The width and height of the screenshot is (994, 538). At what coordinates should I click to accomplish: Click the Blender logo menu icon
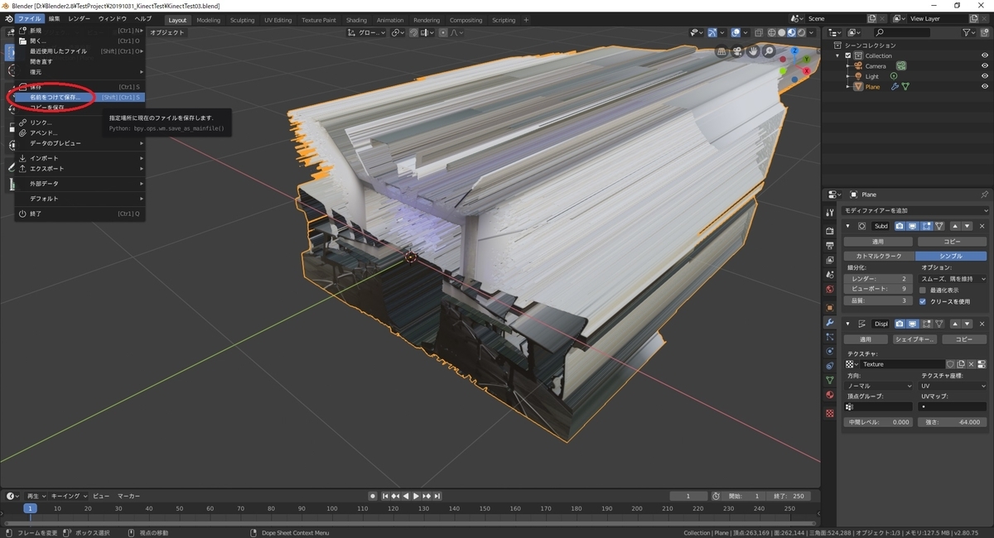click(8, 18)
